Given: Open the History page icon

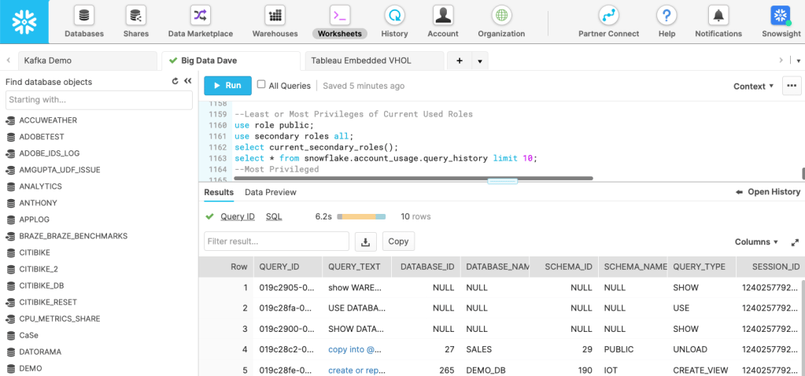Looking at the screenshot, I should pos(394,16).
